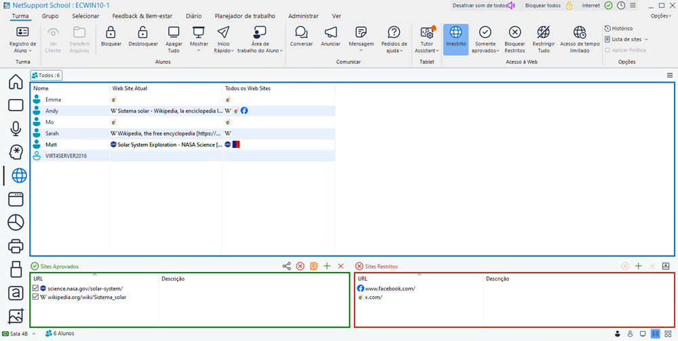Switch to monitor screen view in sidebar
This screenshot has width=678, height=341.
tap(16, 105)
